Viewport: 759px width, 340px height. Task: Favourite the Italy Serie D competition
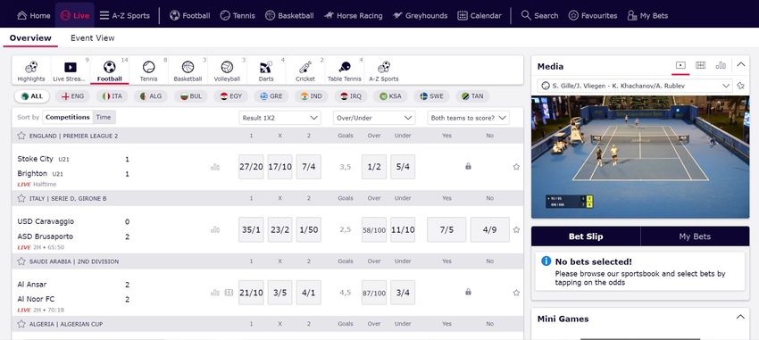click(x=21, y=198)
